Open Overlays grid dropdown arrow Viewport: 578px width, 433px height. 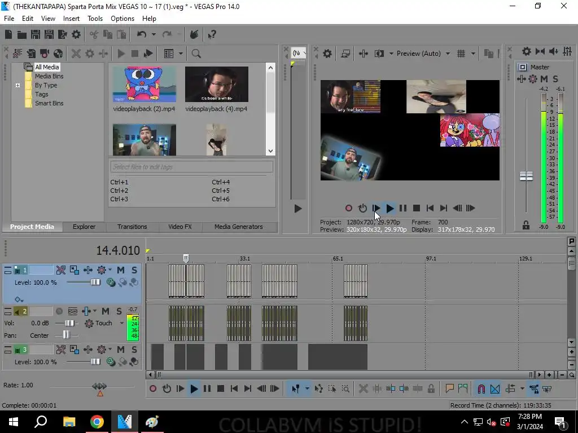tap(473, 54)
